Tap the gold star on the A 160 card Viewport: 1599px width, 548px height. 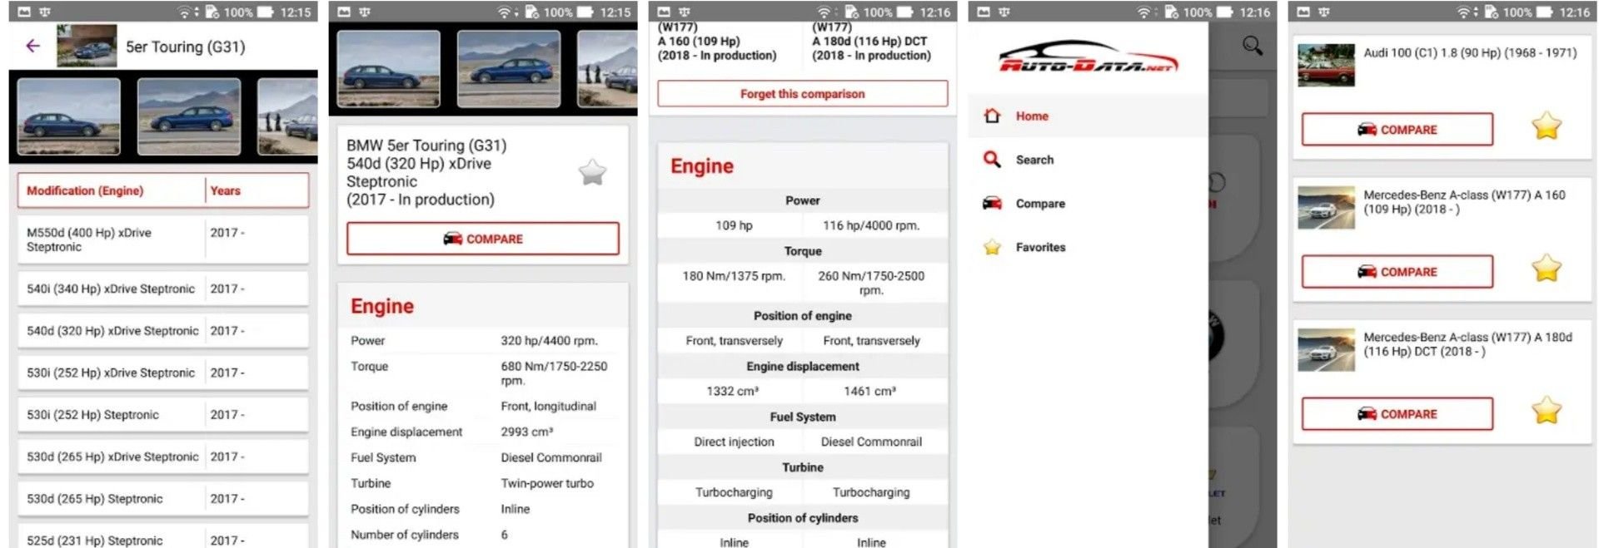click(1546, 269)
